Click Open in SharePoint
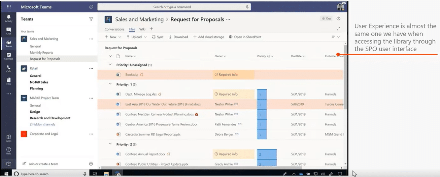Viewport: 440px width, 177px height. [x=245, y=37]
